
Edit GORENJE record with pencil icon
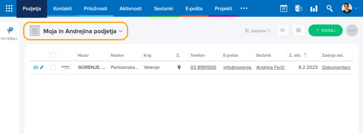coord(42,67)
